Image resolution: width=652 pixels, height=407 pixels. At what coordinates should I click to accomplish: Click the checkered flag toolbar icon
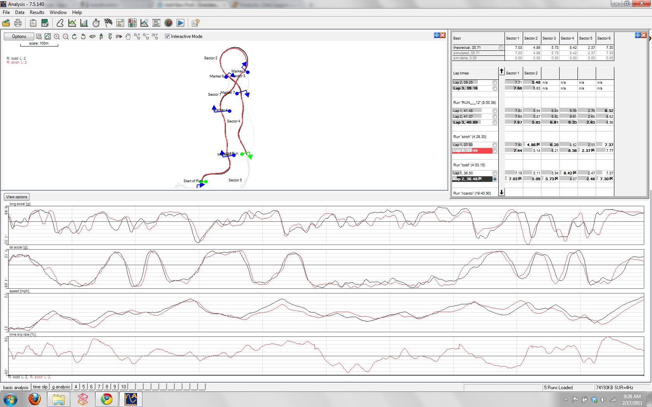[x=108, y=23]
